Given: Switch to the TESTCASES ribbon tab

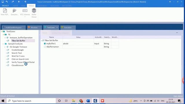Looking at the screenshot, I should pyautogui.click(x=55, y=6).
